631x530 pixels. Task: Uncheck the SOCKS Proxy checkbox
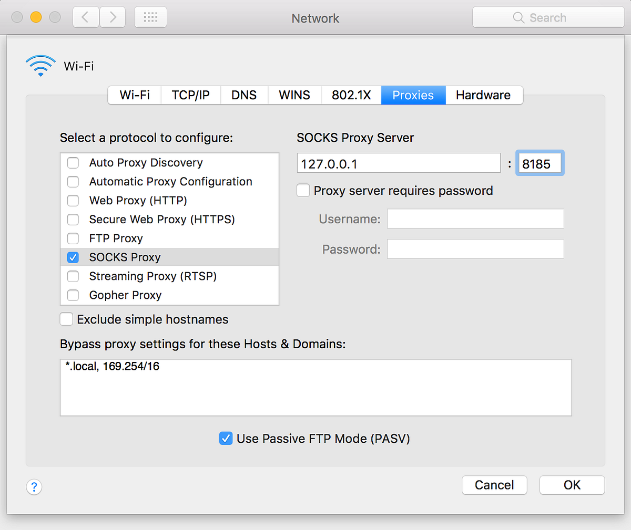pyautogui.click(x=73, y=257)
